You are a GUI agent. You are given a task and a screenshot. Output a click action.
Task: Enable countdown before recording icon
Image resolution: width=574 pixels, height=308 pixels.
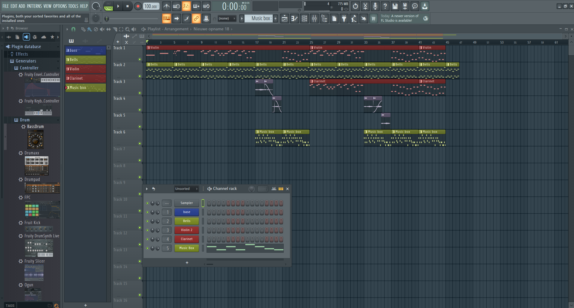pyautogui.click(x=186, y=6)
